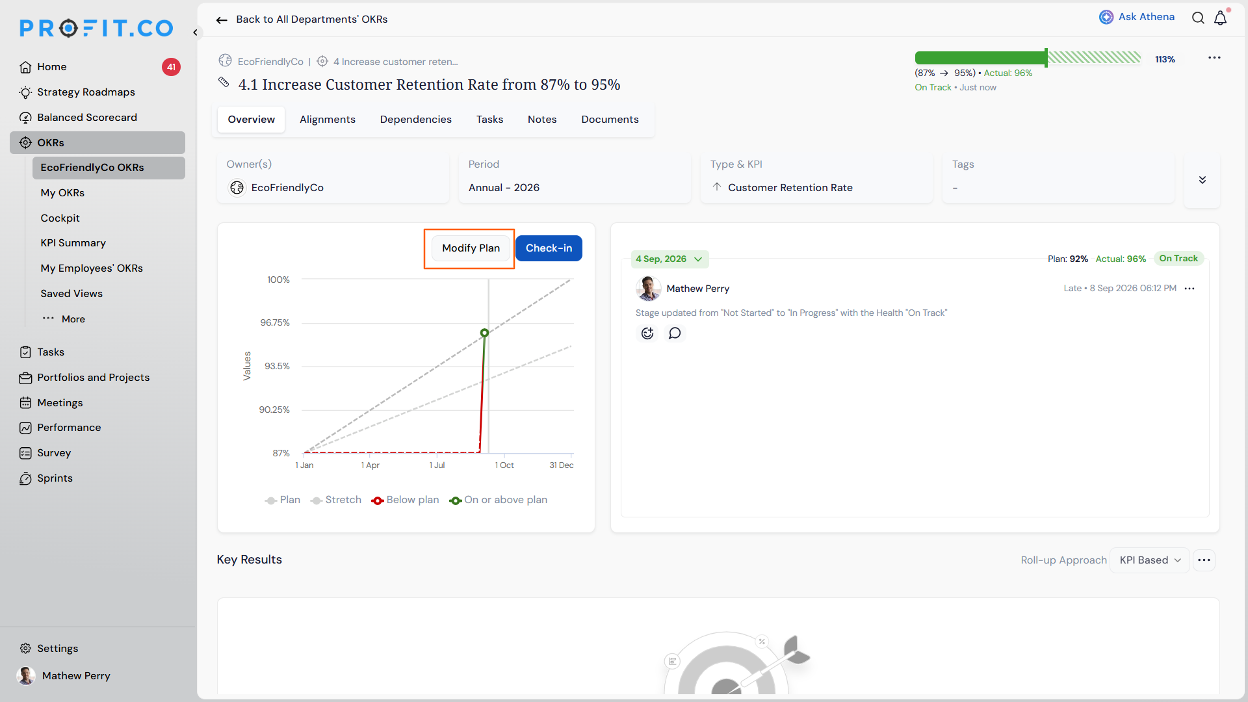
Task: Open Ask Athena assistant
Action: pos(1137,17)
